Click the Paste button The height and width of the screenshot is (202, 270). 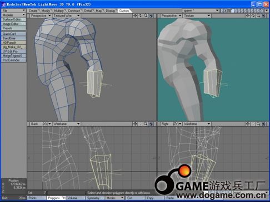click(174, 198)
